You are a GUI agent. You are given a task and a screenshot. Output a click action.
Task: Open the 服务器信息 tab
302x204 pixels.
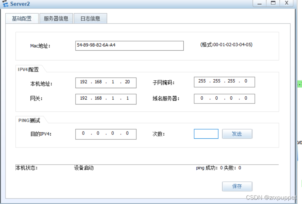click(56, 19)
